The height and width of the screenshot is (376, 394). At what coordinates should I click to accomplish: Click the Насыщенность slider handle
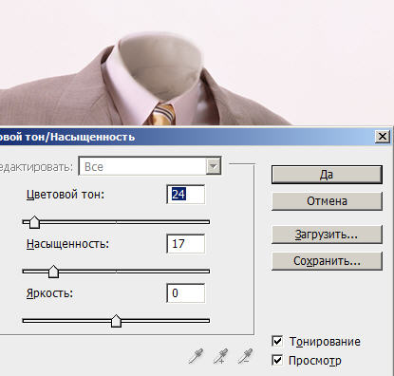[x=53, y=272]
